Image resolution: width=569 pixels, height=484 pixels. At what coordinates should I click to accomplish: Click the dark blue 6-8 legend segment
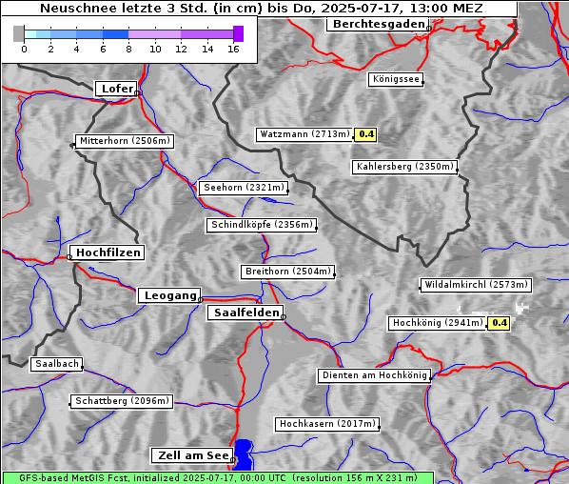coord(115,34)
